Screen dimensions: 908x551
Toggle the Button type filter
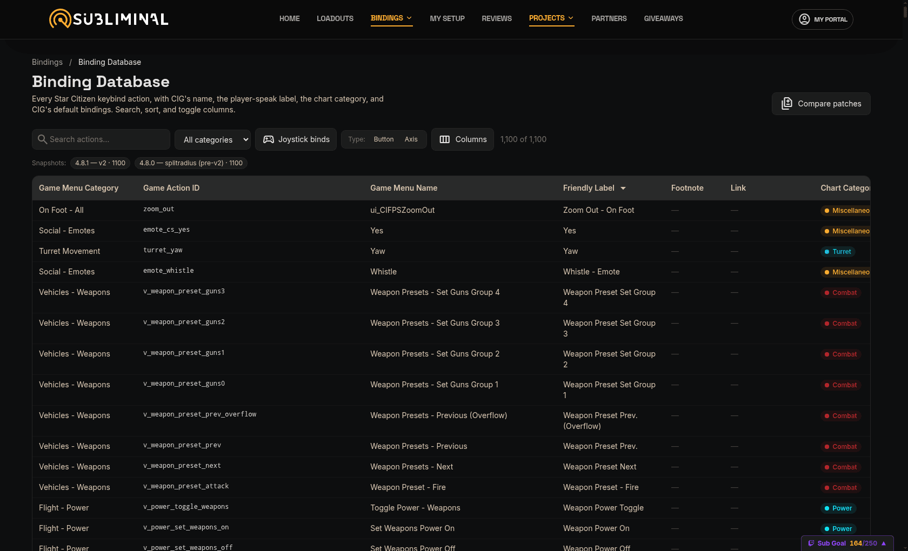[384, 139]
